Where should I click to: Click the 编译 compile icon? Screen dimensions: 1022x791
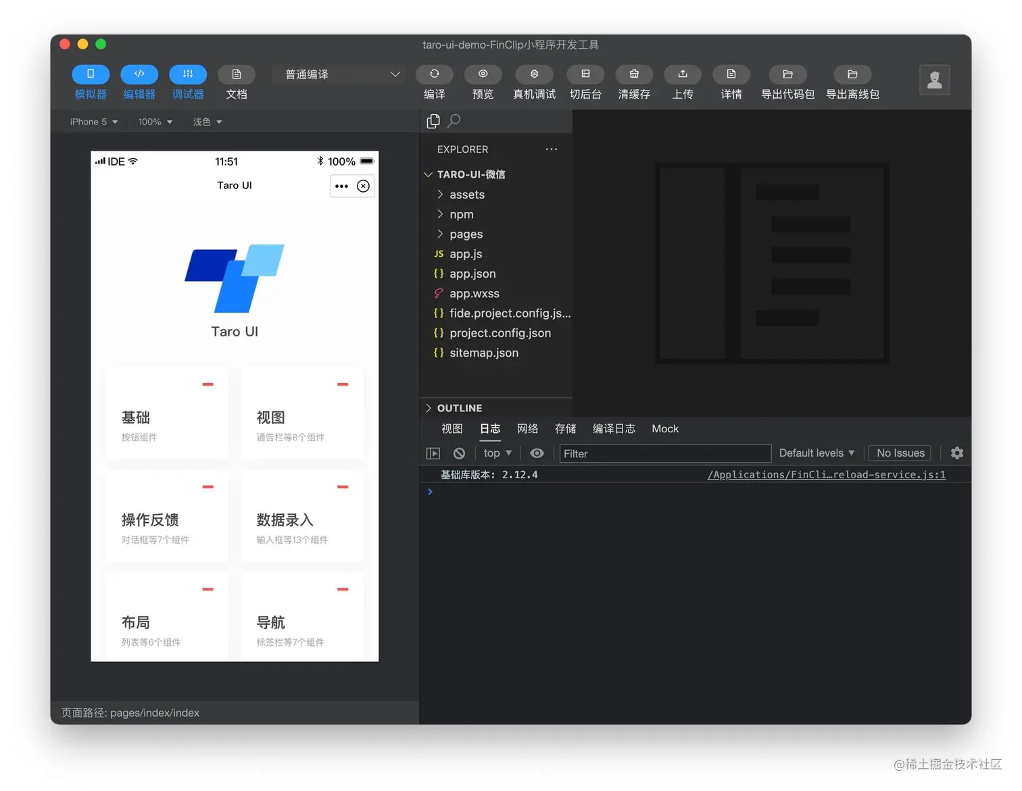[x=435, y=74]
